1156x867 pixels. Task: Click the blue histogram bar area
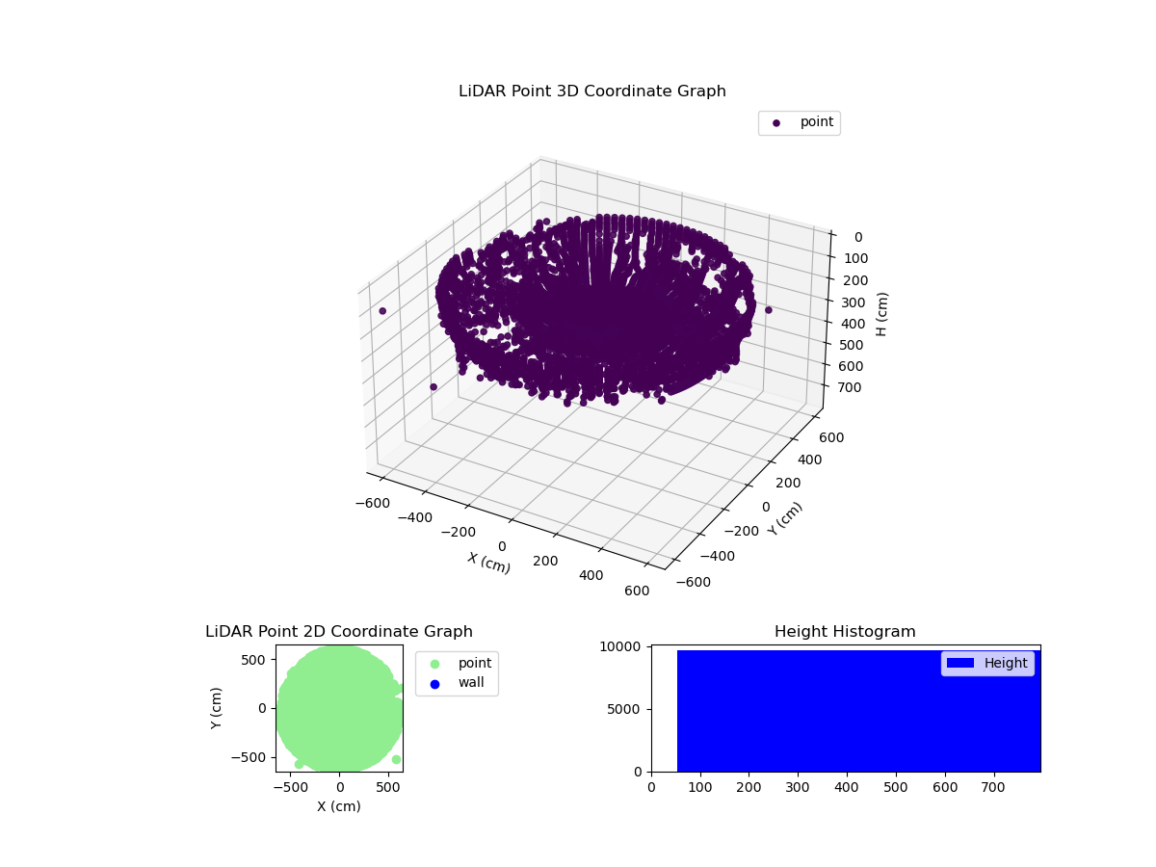[x=858, y=711]
